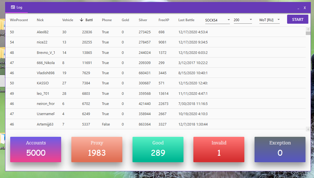Click the sort arrow beside Battles column
This screenshot has width=314, height=178.
point(82,20)
